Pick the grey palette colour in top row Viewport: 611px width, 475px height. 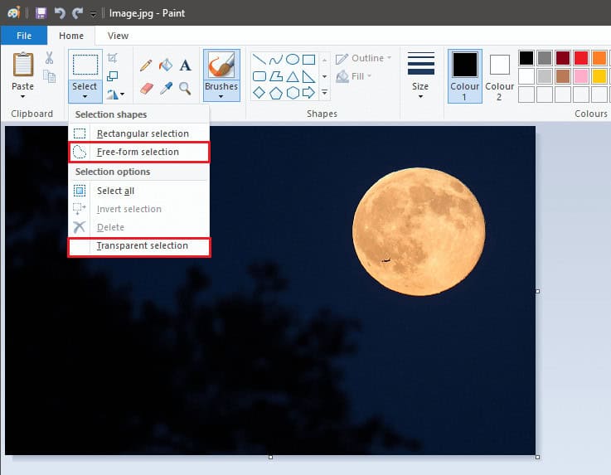(545, 58)
